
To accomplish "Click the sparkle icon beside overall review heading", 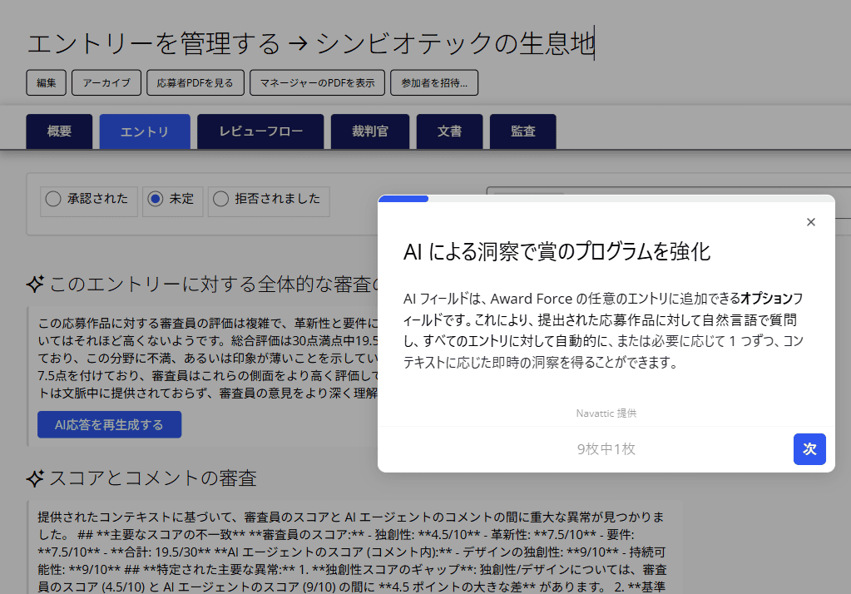I will click(35, 285).
